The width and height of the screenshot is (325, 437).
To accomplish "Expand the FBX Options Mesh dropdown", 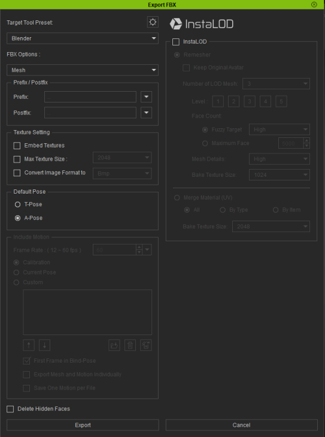I will tap(83, 70).
